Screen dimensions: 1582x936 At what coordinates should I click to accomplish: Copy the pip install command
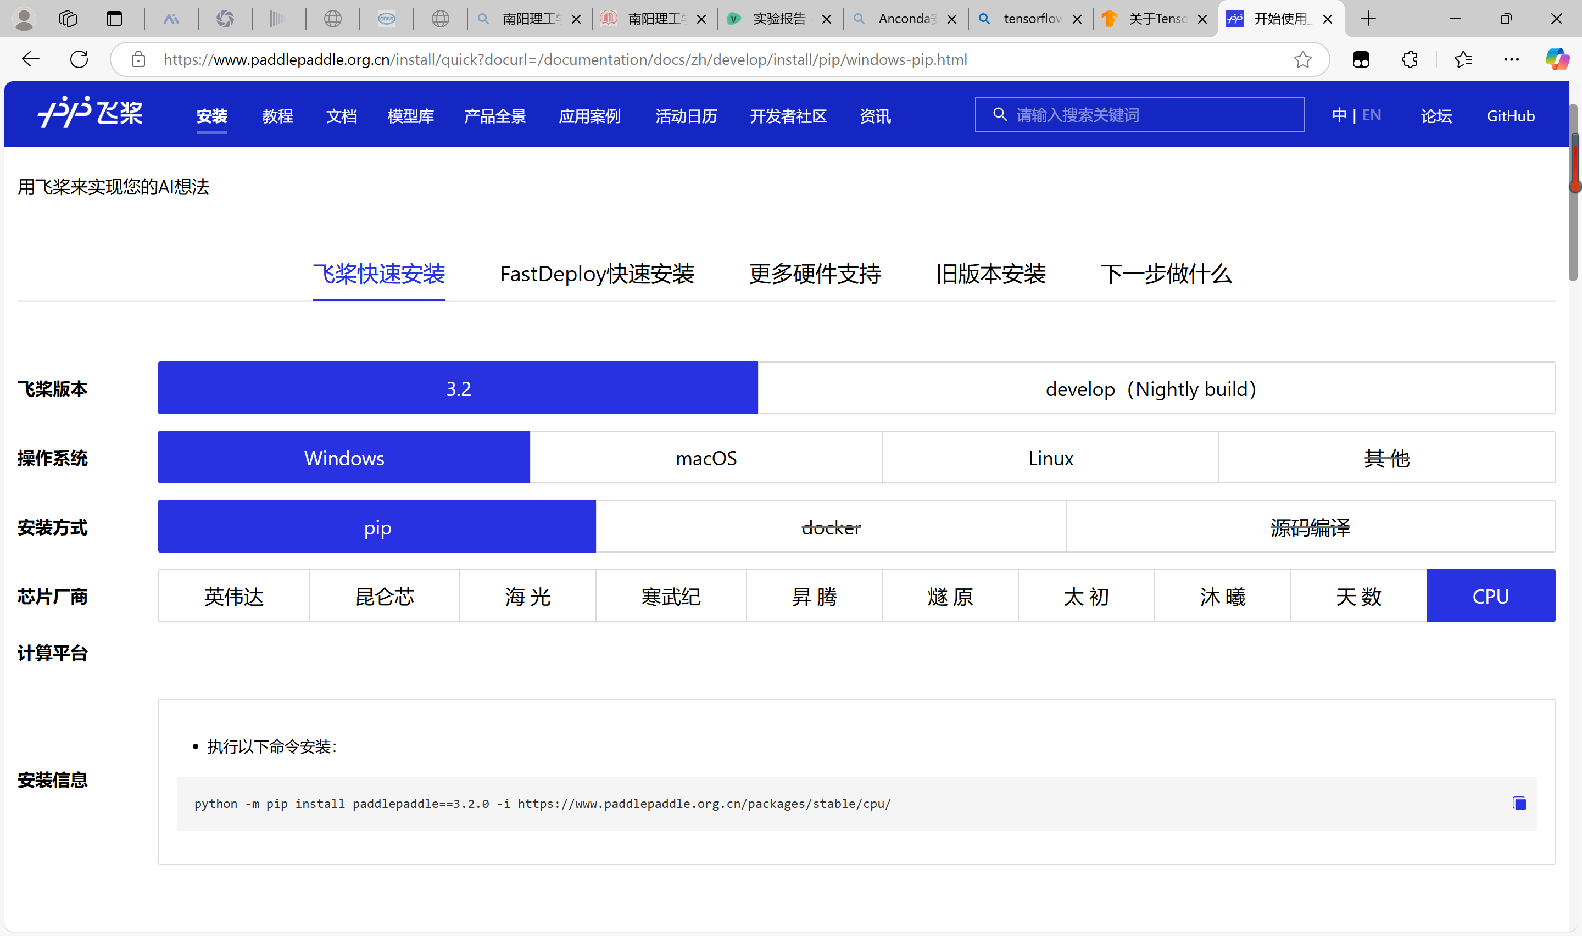click(x=1519, y=803)
